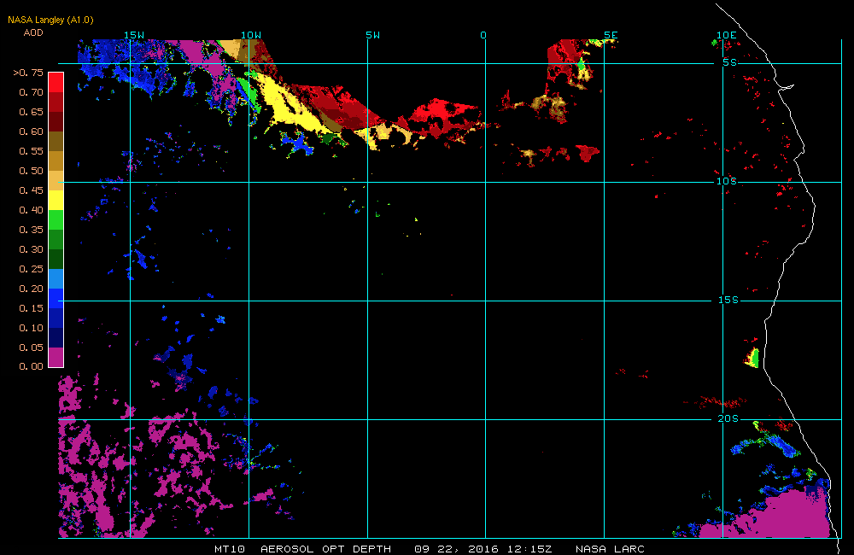854x555 pixels.
Task: Click the 0.00 legend value label
Action: pyautogui.click(x=32, y=366)
